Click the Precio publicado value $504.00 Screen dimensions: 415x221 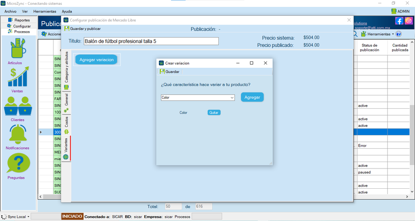pyautogui.click(x=311, y=45)
